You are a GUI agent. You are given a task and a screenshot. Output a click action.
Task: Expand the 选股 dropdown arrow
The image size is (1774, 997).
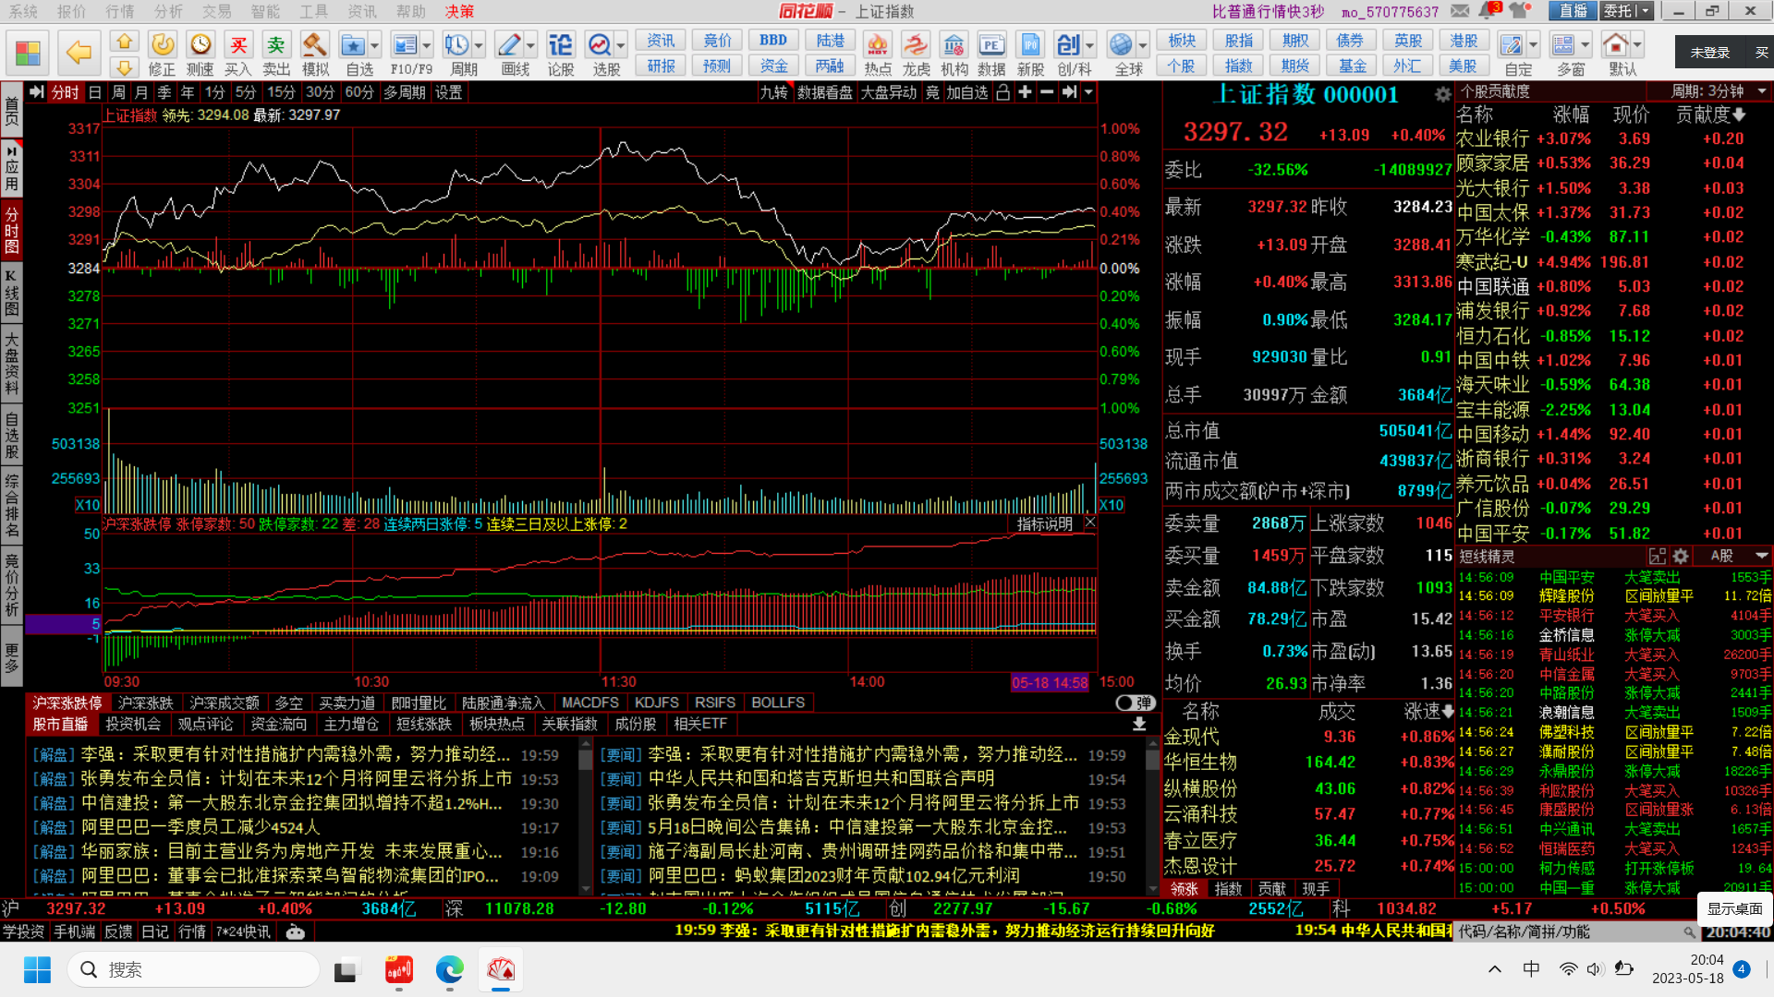621,45
